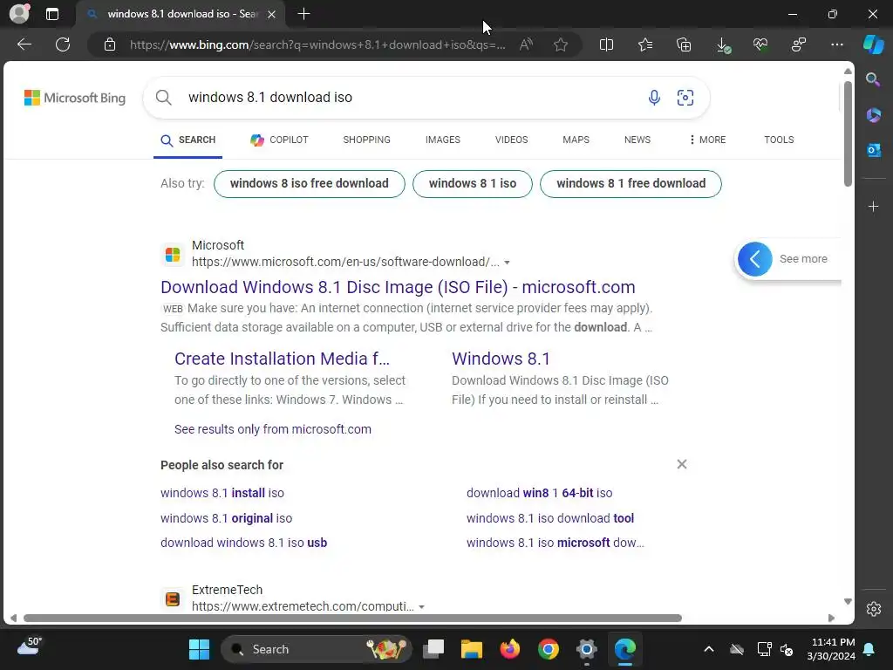Open the TOOLS option
Viewport: 893px width, 670px height.
[x=779, y=140]
